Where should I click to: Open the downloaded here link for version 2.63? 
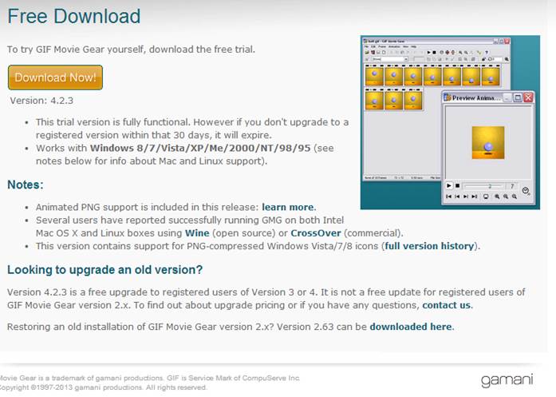coord(411,327)
